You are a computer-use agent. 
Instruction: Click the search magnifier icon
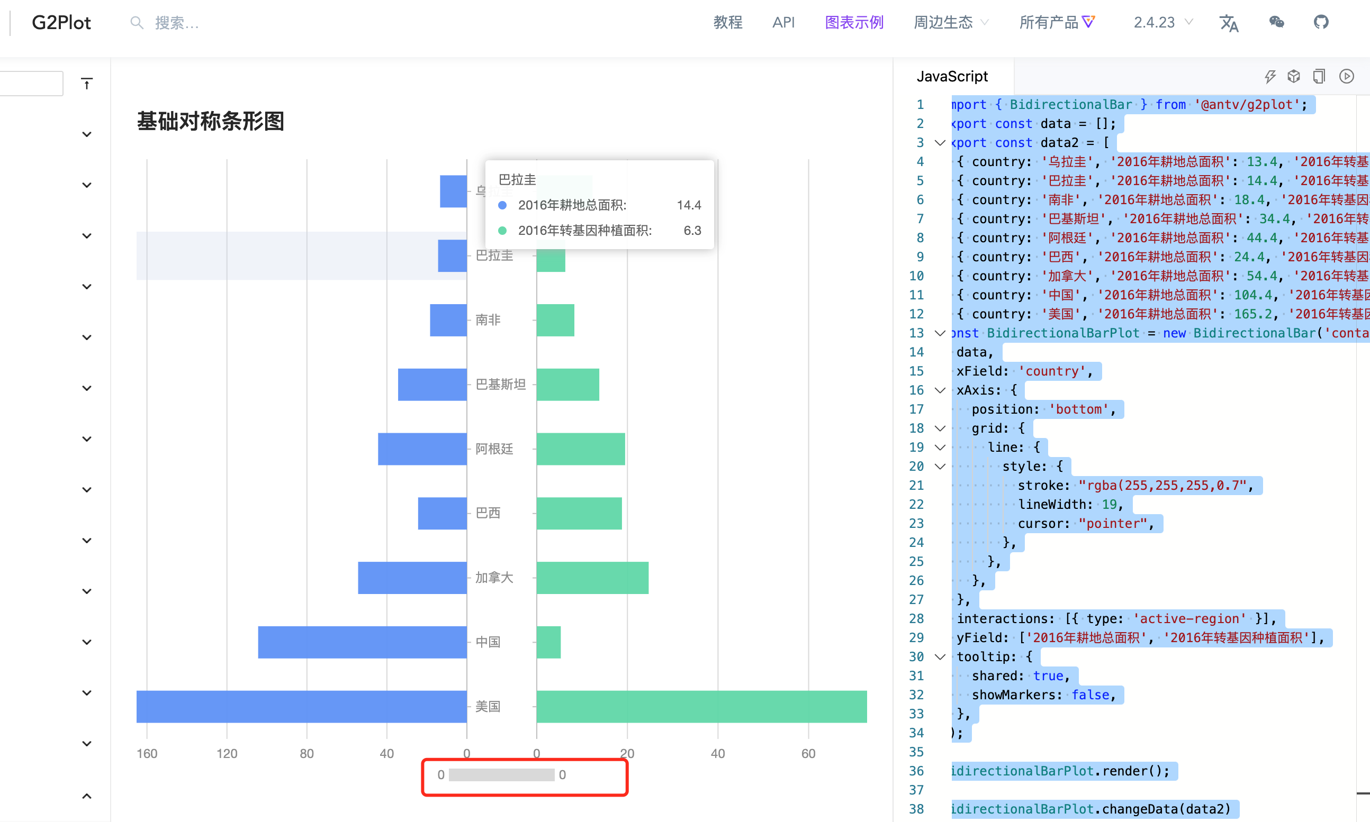click(137, 23)
